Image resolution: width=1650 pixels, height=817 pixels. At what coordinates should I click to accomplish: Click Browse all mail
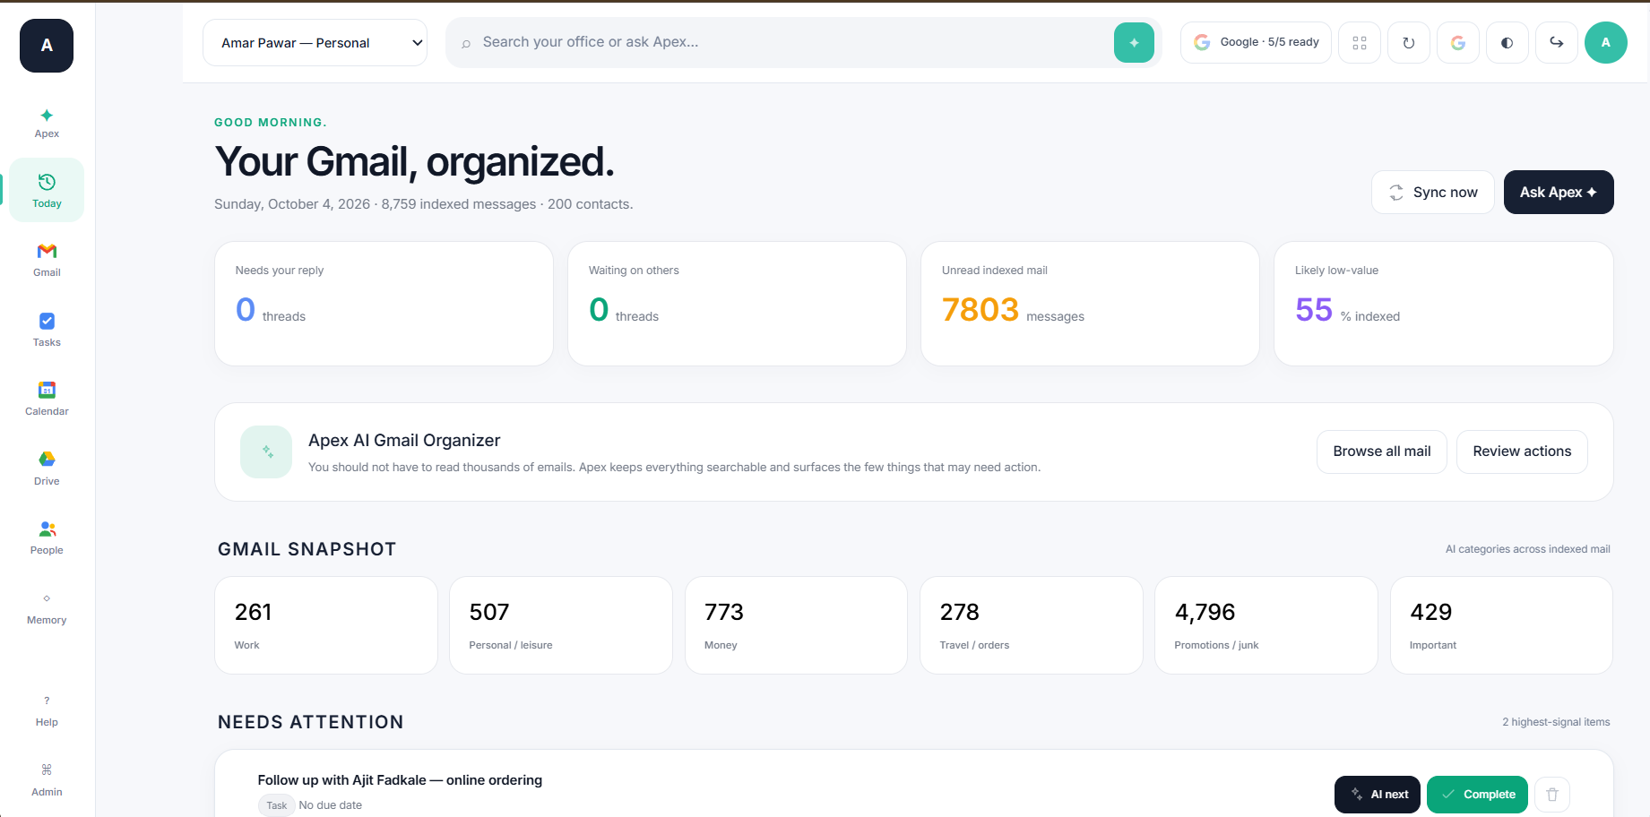[x=1381, y=451]
